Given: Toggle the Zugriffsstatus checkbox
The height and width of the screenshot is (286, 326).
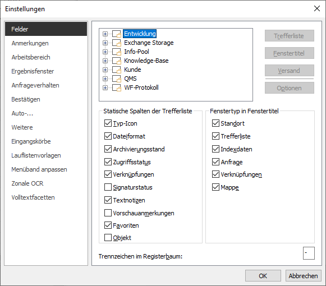Looking at the screenshot, I should [x=108, y=162].
